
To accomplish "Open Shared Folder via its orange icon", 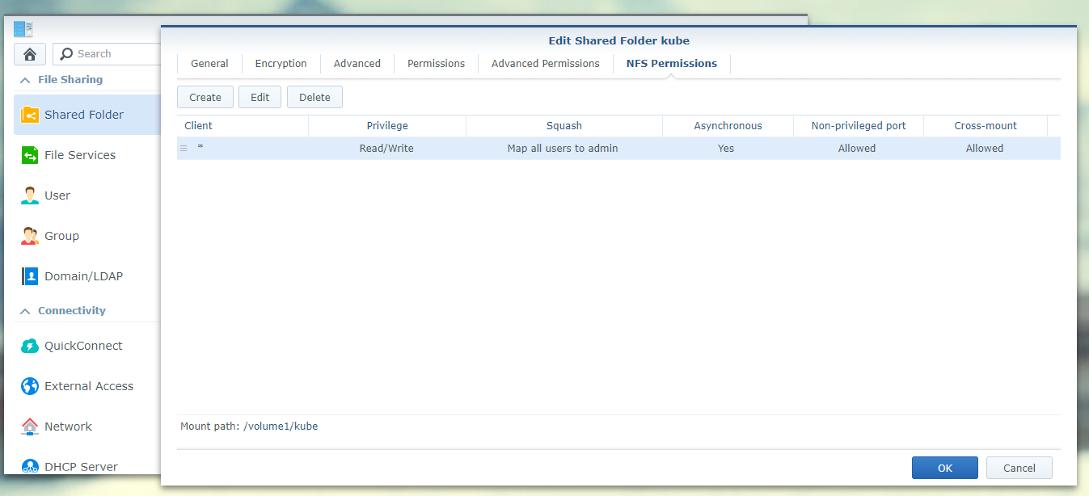I will tap(30, 115).
